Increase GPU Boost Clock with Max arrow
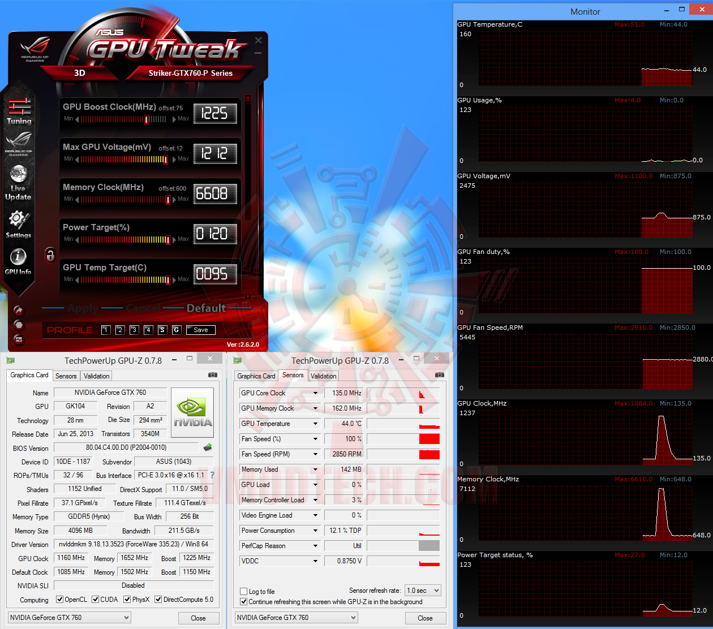Screen dimensions: 713x629 (174, 119)
